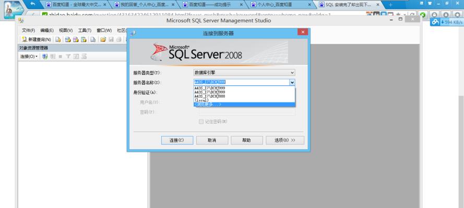Open the 服务器类型 dropdown showing 数据库引擎
Viewport: 464px width, 208px height.
(x=244, y=72)
